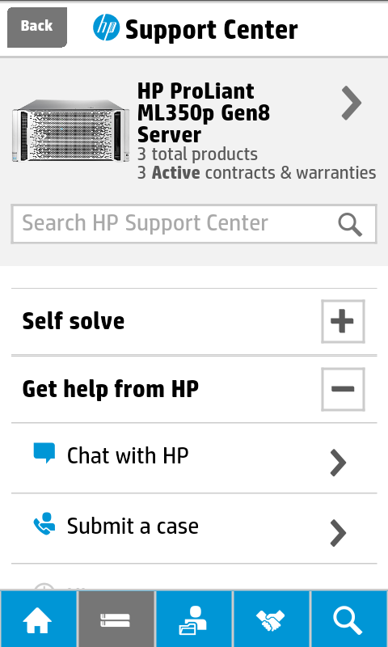Click the magnifier icon inside search field
This screenshot has height=647, width=388.
tap(350, 225)
